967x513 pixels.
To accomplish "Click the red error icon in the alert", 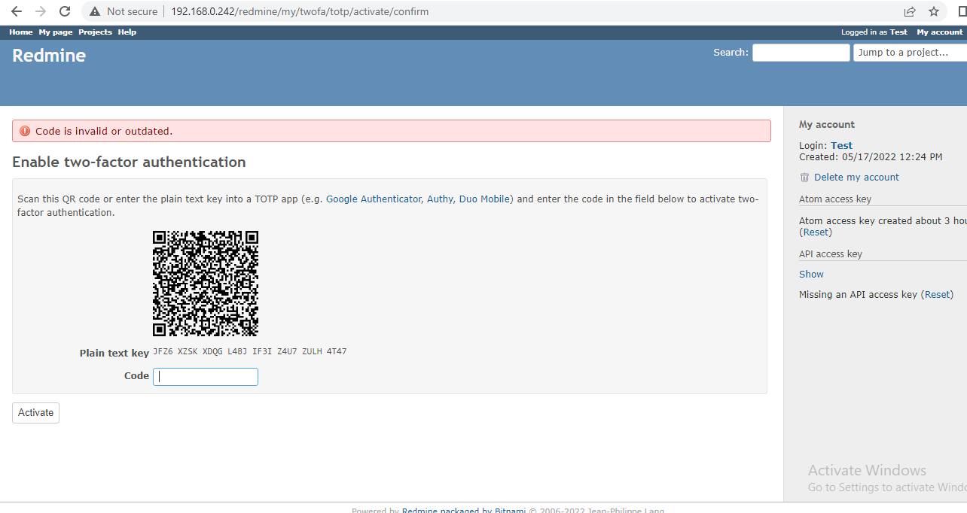I will (x=25, y=131).
